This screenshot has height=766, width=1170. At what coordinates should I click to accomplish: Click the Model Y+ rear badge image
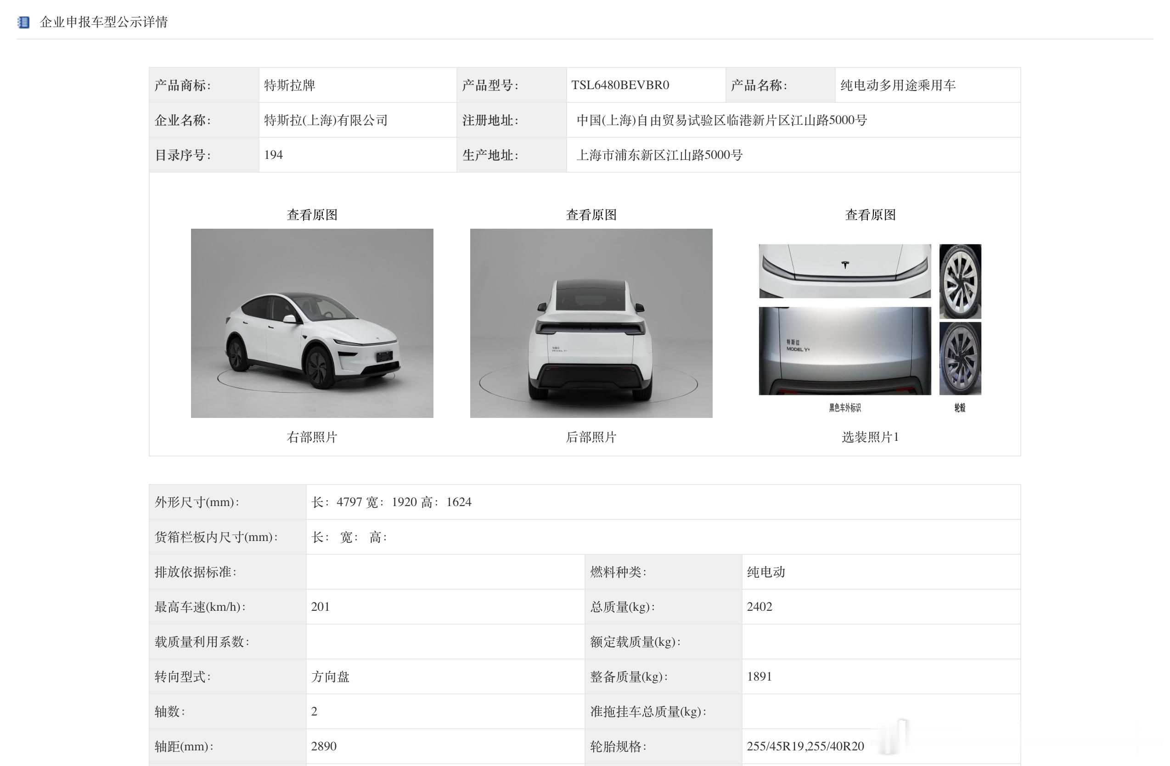tap(844, 350)
